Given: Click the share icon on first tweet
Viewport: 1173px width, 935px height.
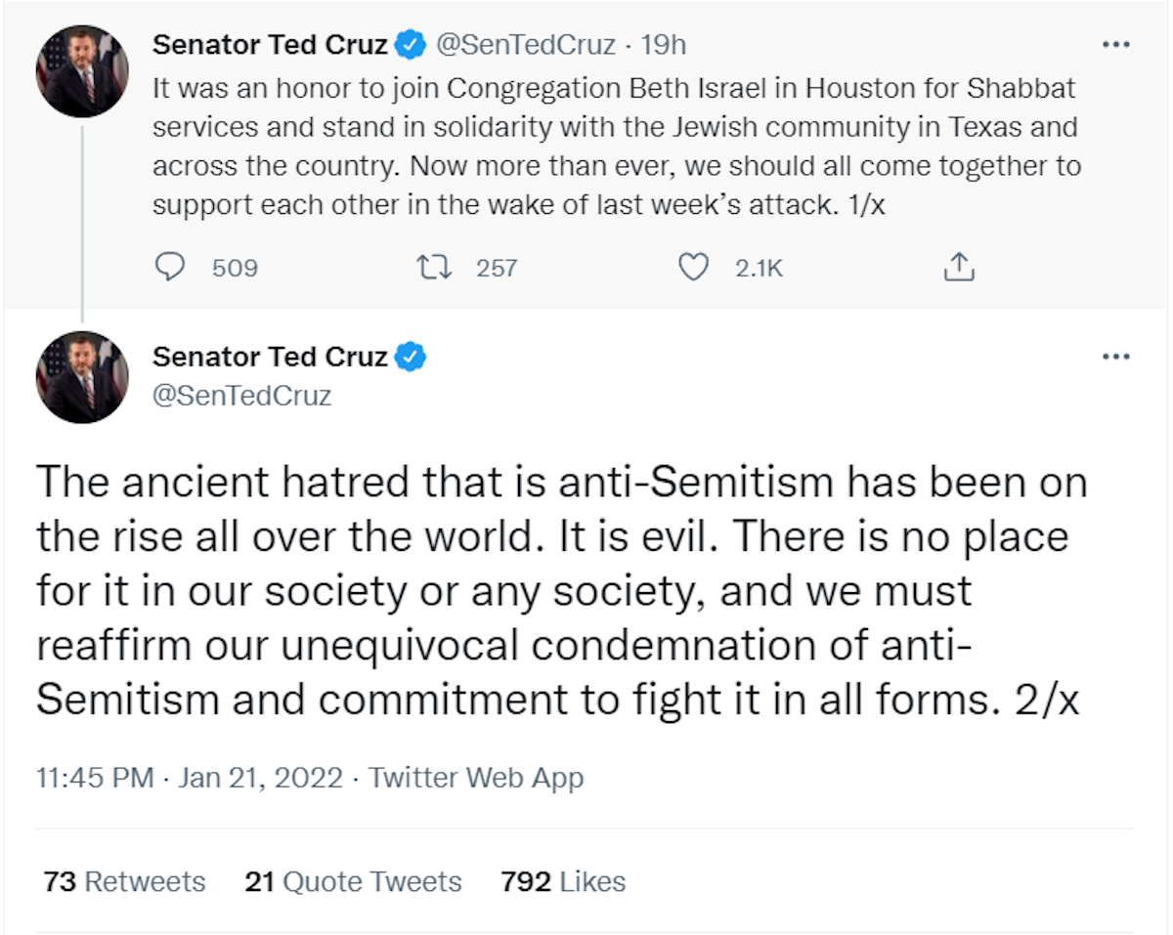Looking at the screenshot, I should click(959, 267).
